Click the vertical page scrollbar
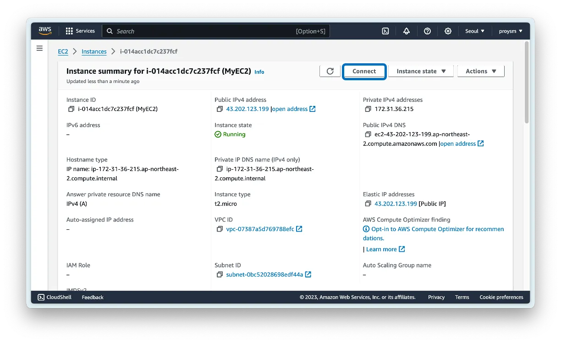Viewport: 561px width, 343px height. pos(527,83)
